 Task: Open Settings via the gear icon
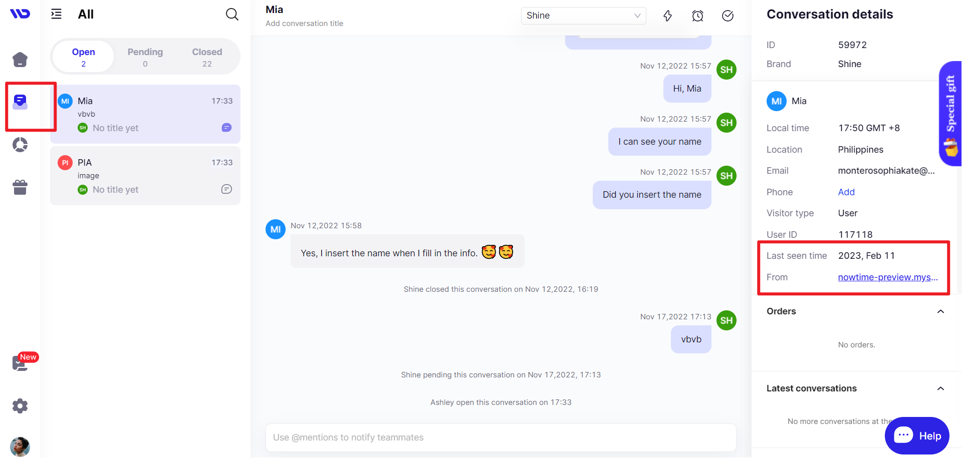click(20, 406)
